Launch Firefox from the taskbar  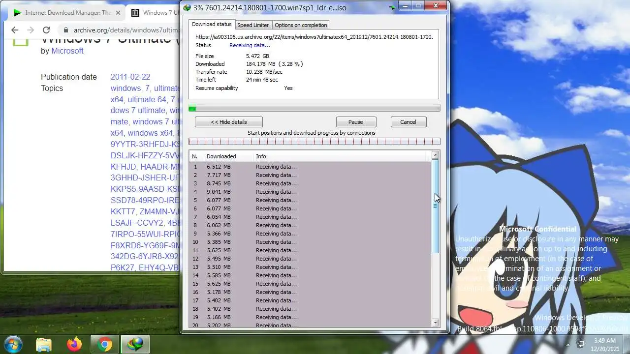tap(74, 344)
